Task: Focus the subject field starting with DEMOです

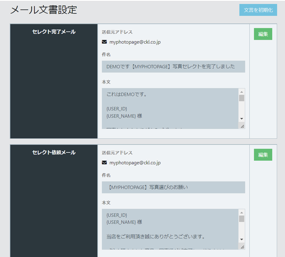Action: tap(173, 66)
